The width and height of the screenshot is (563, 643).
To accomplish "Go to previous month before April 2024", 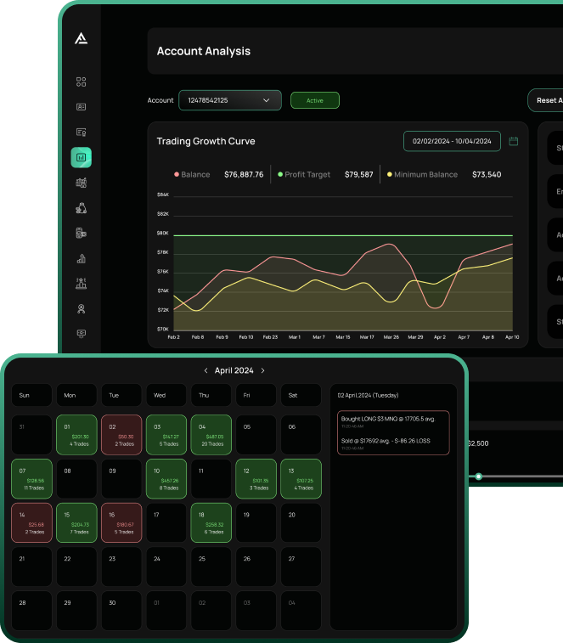I will [x=205, y=371].
